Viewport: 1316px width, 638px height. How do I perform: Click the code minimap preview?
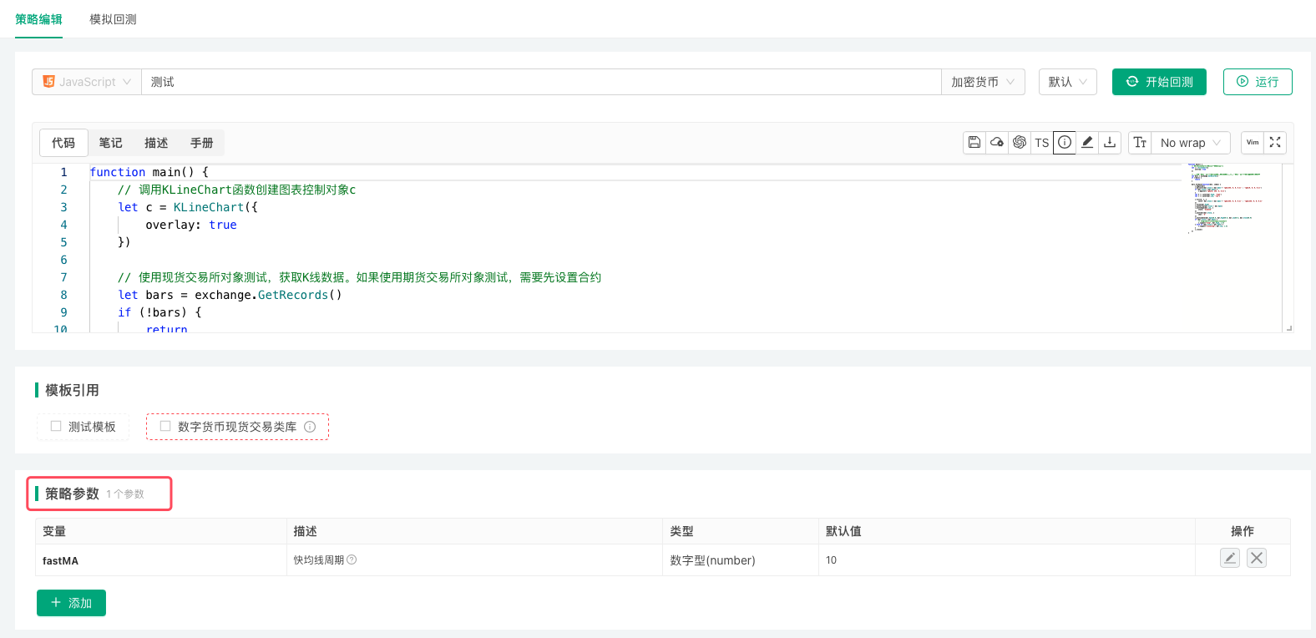click(x=1226, y=198)
